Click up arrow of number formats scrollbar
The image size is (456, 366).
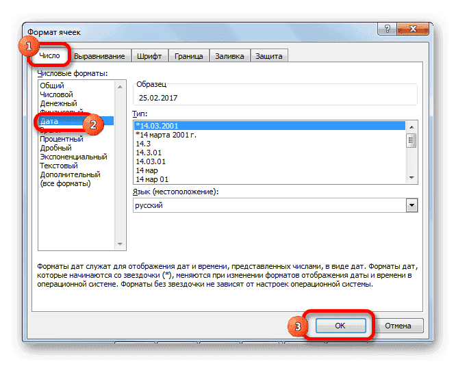pyautogui.click(x=120, y=87)
